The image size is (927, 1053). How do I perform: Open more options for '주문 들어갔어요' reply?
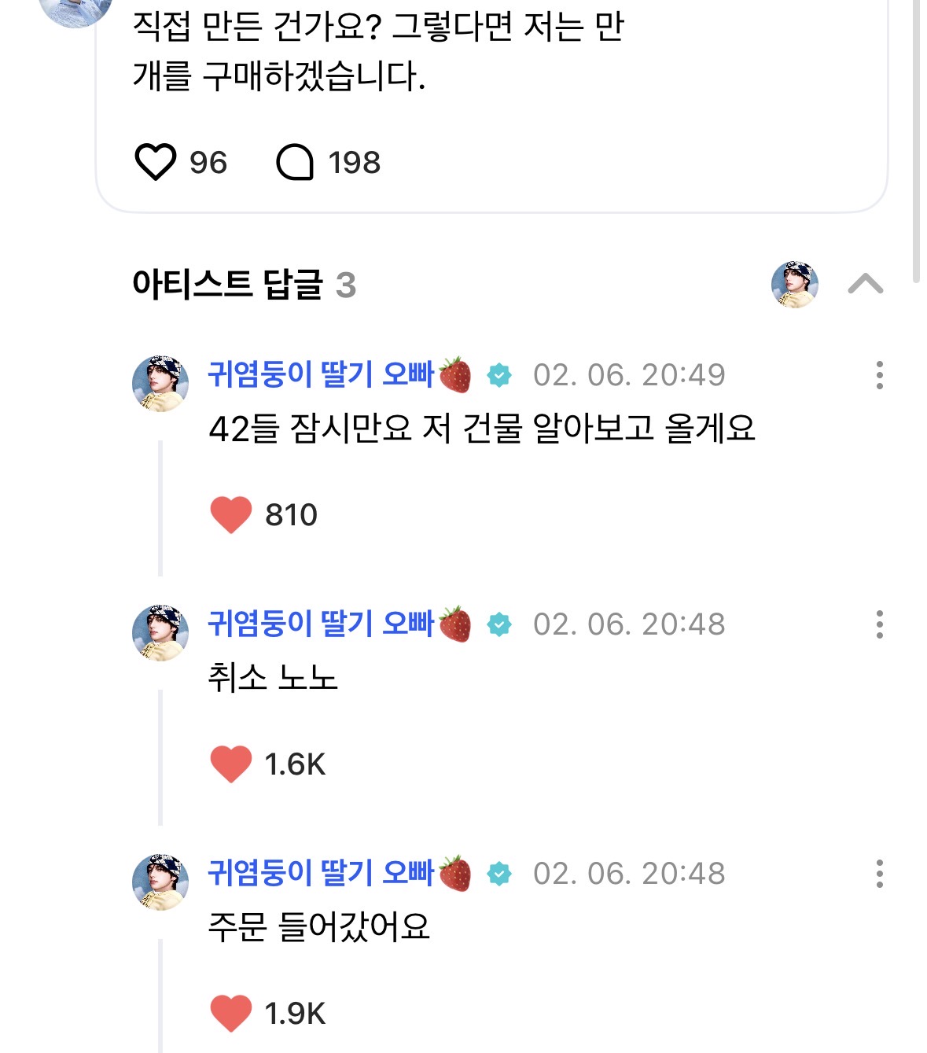[x=879, y=874]
